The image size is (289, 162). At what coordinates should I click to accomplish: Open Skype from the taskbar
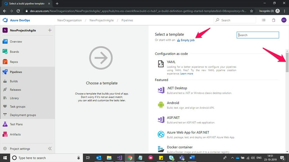click(x=171, y=158)
